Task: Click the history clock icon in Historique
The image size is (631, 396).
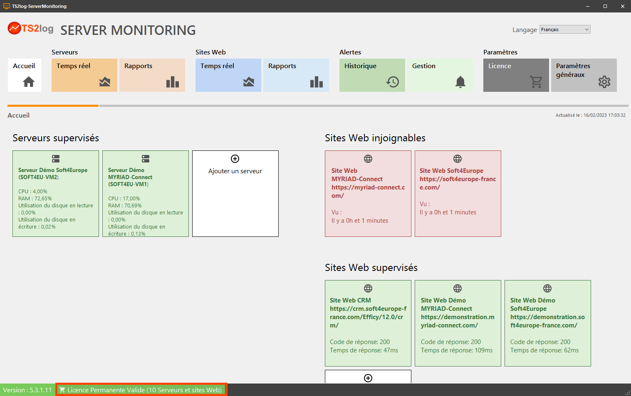Action: 393,82
